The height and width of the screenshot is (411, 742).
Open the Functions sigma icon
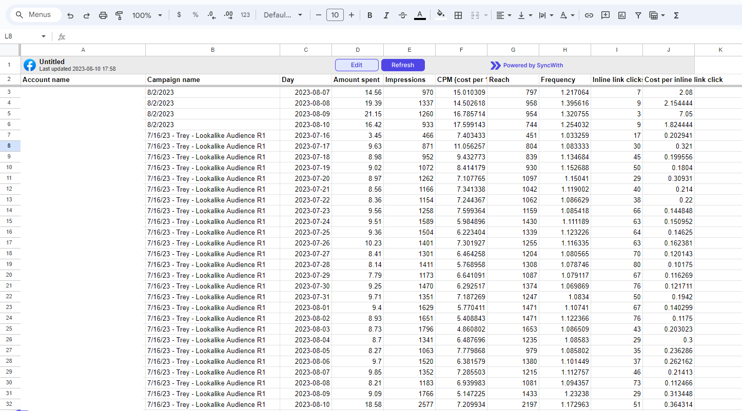point(676,15)
